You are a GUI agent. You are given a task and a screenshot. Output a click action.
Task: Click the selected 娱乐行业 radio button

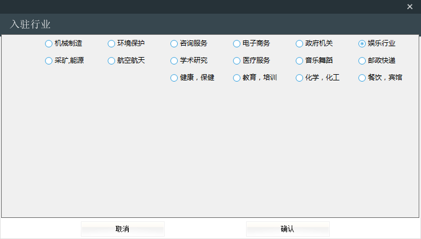pyautogui.click(x=362, y=43)
